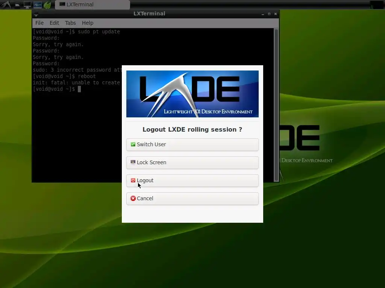Choose Switch User in logout dialog
This screenshot has width=385, height=288.
coord(192,144)
